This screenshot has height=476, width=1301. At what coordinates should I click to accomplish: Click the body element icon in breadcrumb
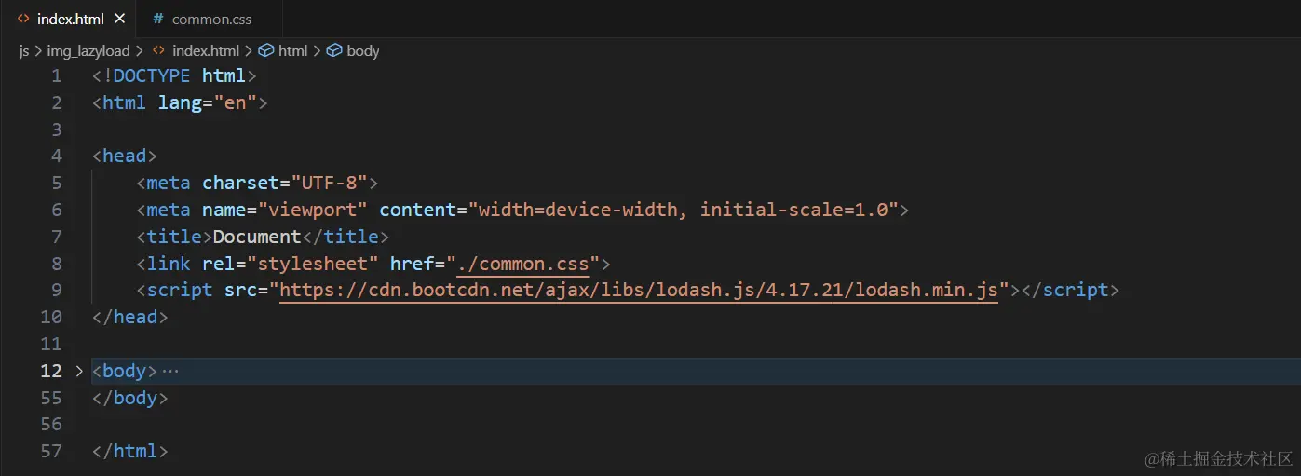tap(334, 50)
